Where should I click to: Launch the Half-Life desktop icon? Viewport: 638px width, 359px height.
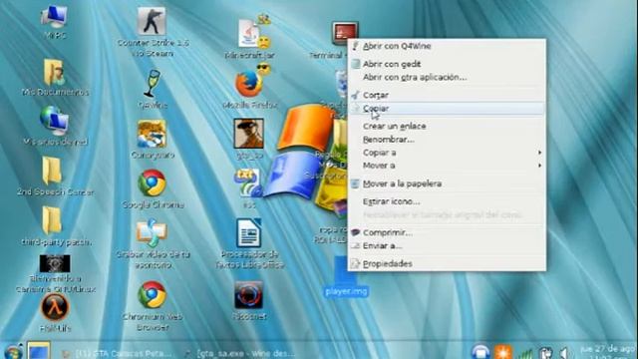tap(55, 308)
